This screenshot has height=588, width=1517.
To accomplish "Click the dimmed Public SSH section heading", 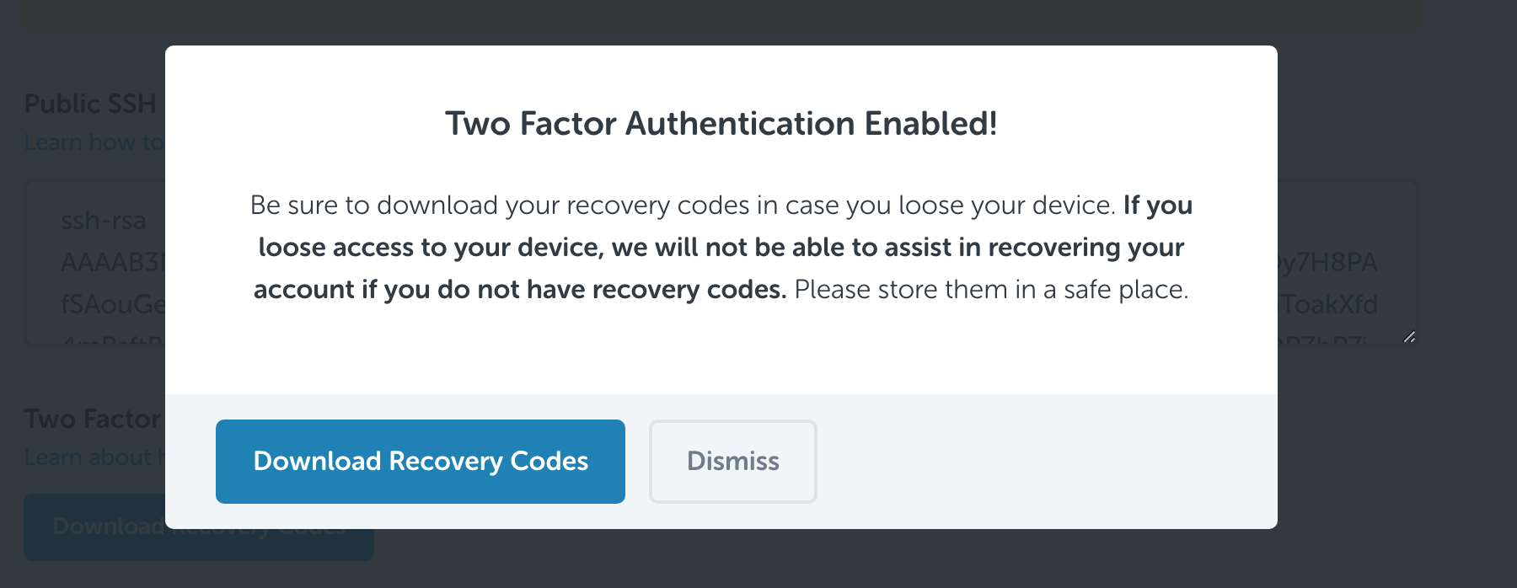I will 91,104.
